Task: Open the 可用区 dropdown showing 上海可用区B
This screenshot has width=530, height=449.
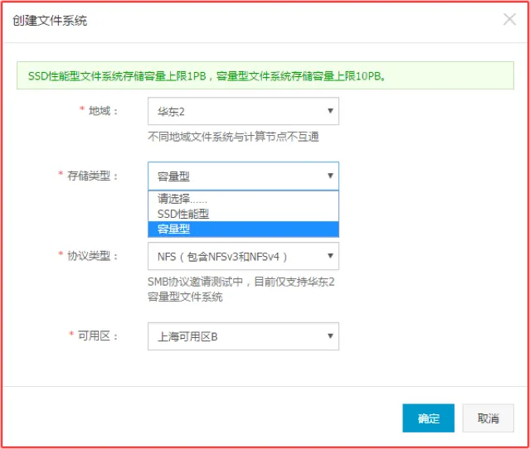Action: (x=243, y=336)
